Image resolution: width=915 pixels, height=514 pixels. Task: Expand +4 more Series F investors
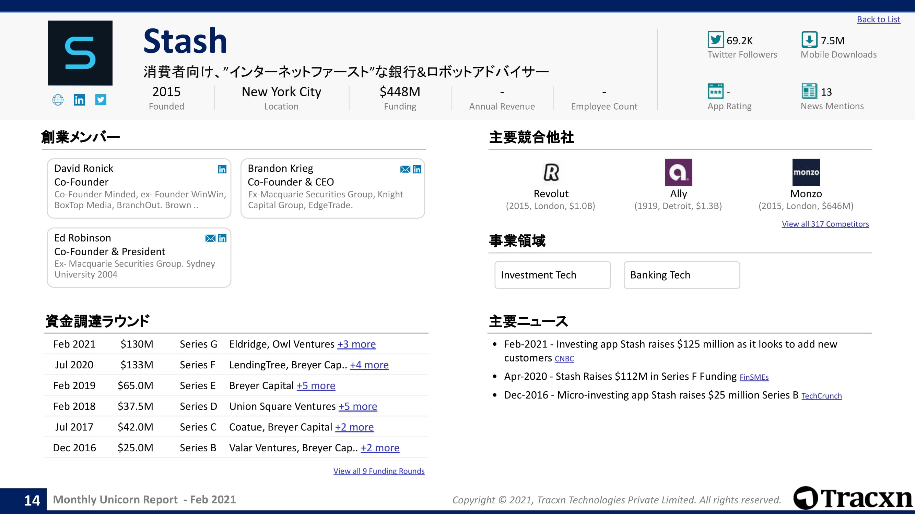click(x=369, y=365)
